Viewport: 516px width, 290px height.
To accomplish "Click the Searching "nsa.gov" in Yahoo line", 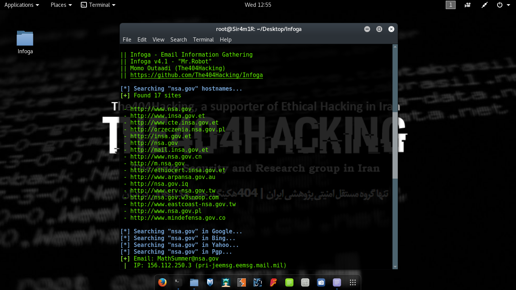I will [x=180, y=245].
